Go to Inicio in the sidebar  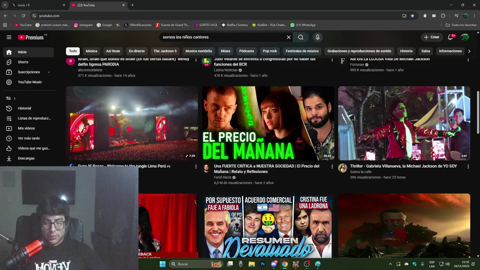point(28,52)
